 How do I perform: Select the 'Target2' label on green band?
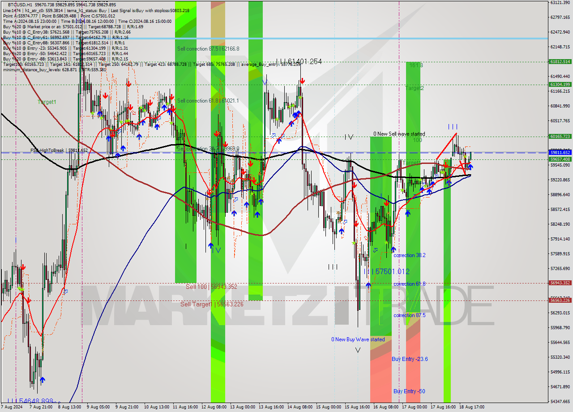click(x=414, y=88)
